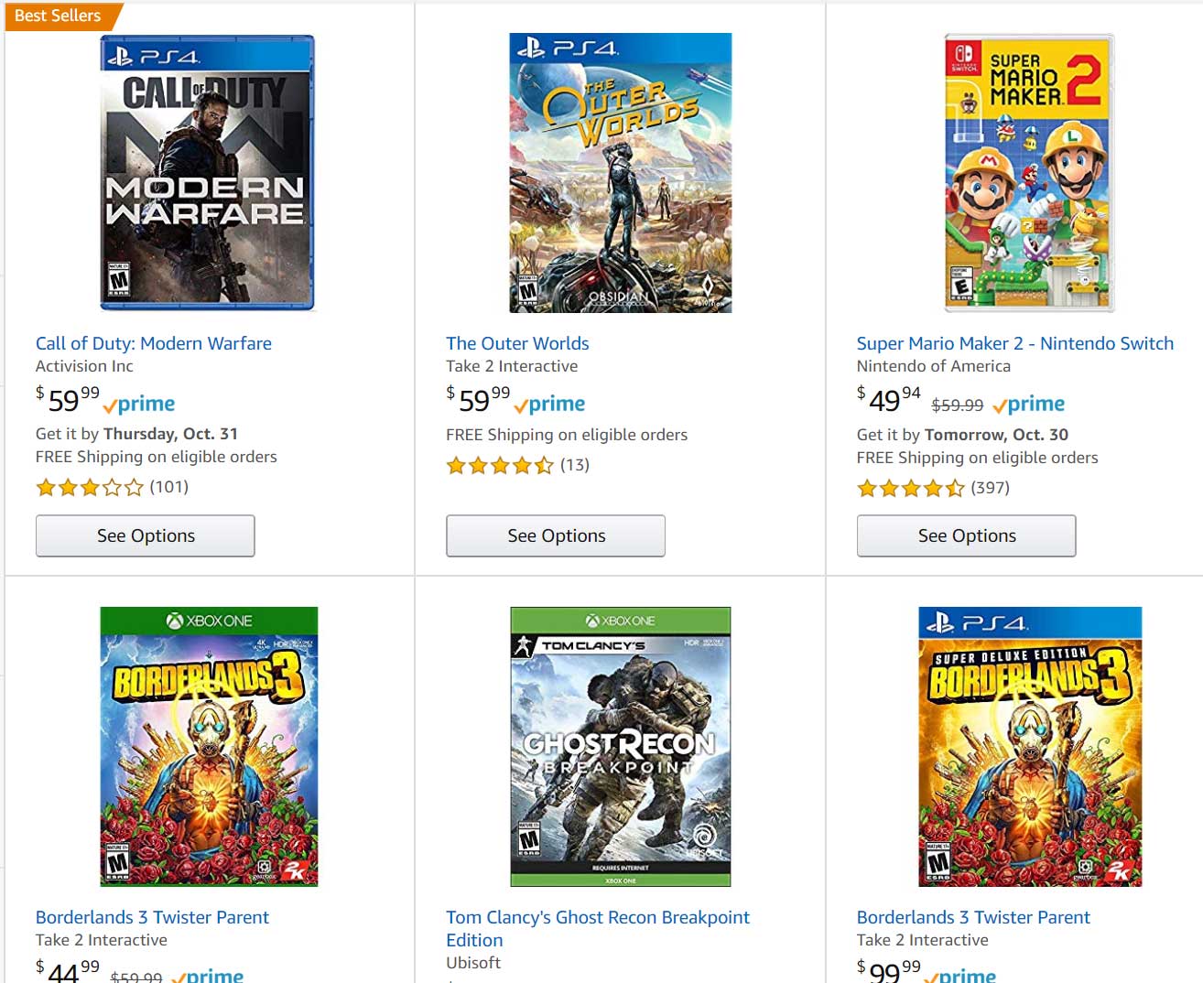Click See Options under Super Mario Maker 2
The image size is (1203, 983).
click(966, 535)
